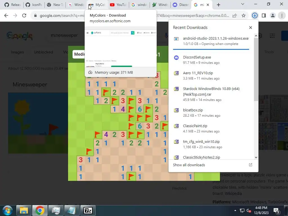Image resolution: width=288 pixels, height=216 pixels.
Task: Switch to the YouTube tab
Action: coord(118,5)
